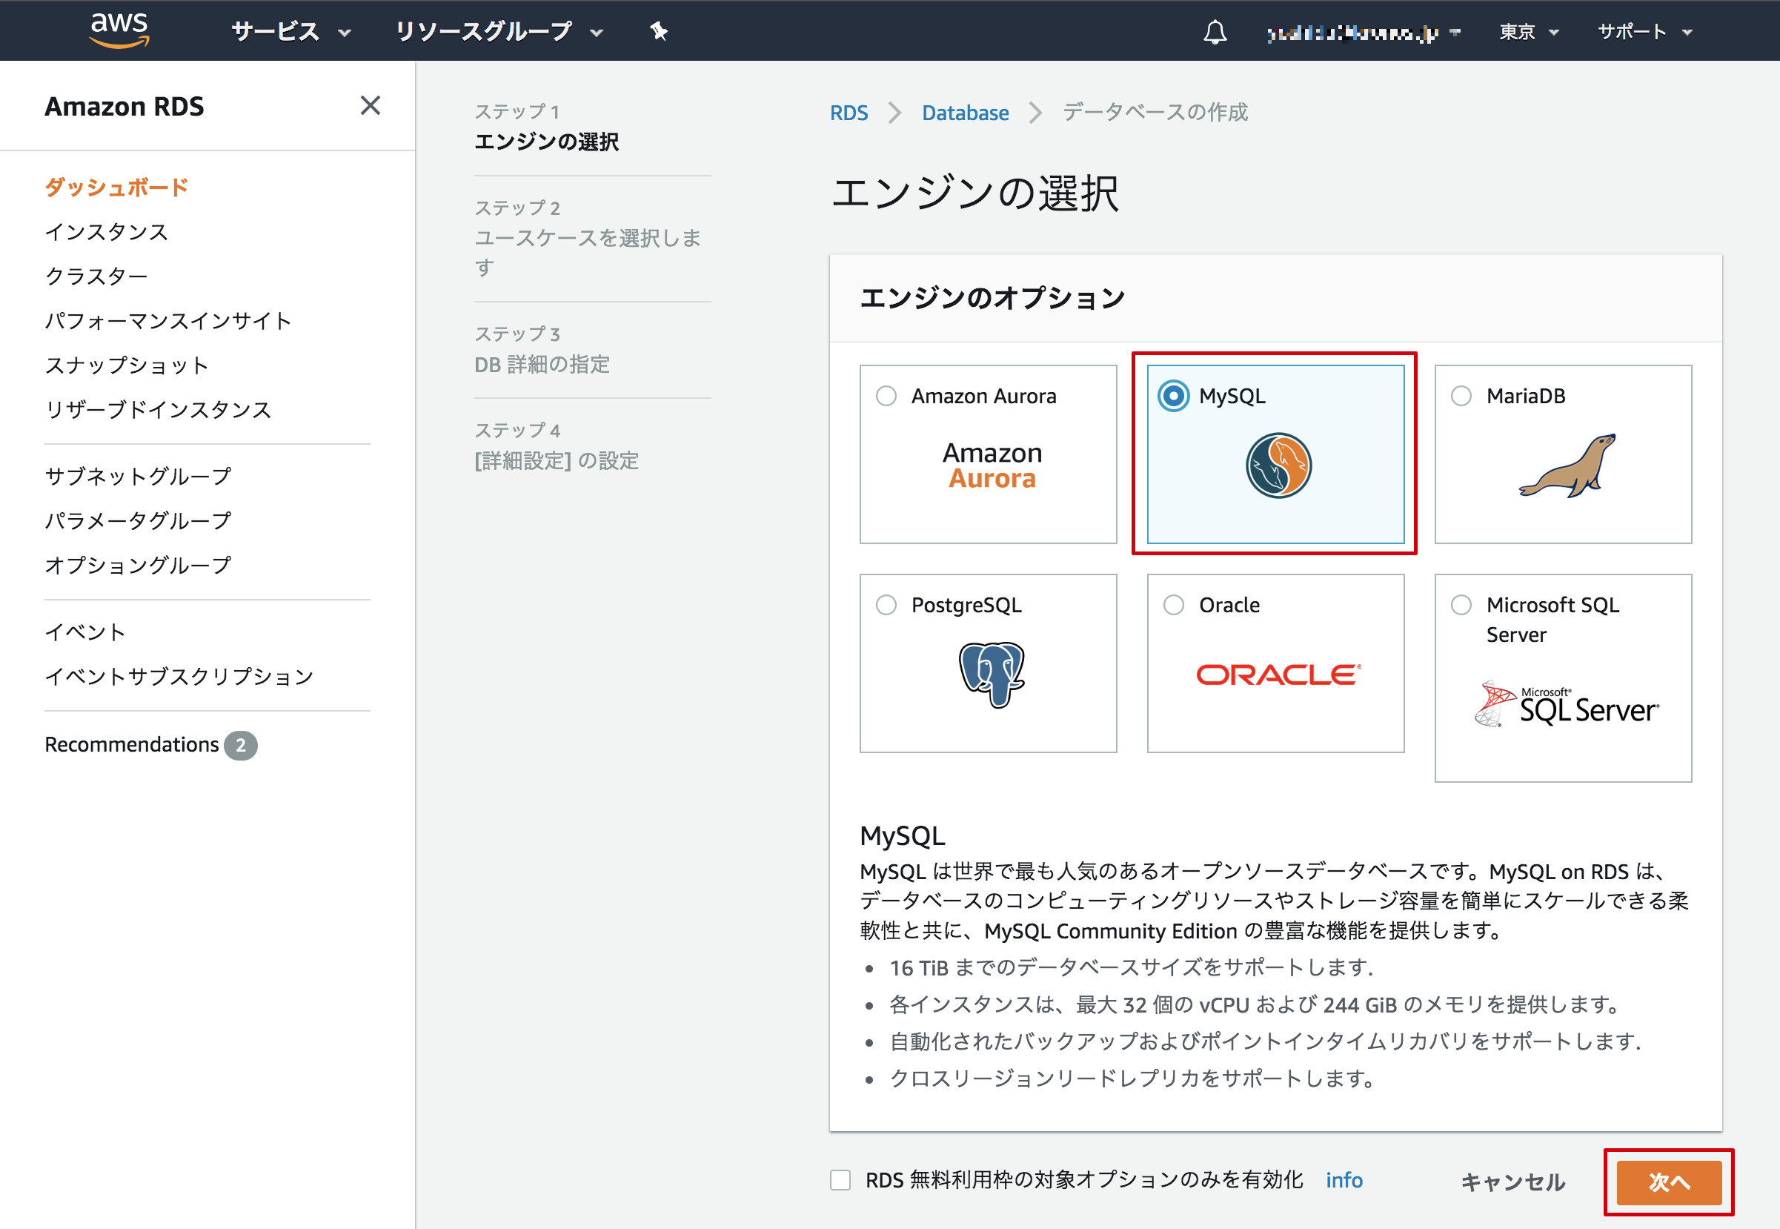Select the Microsoft SQL Server radio button
Screen dimensions: 1780x1229
coord(1461,604)
